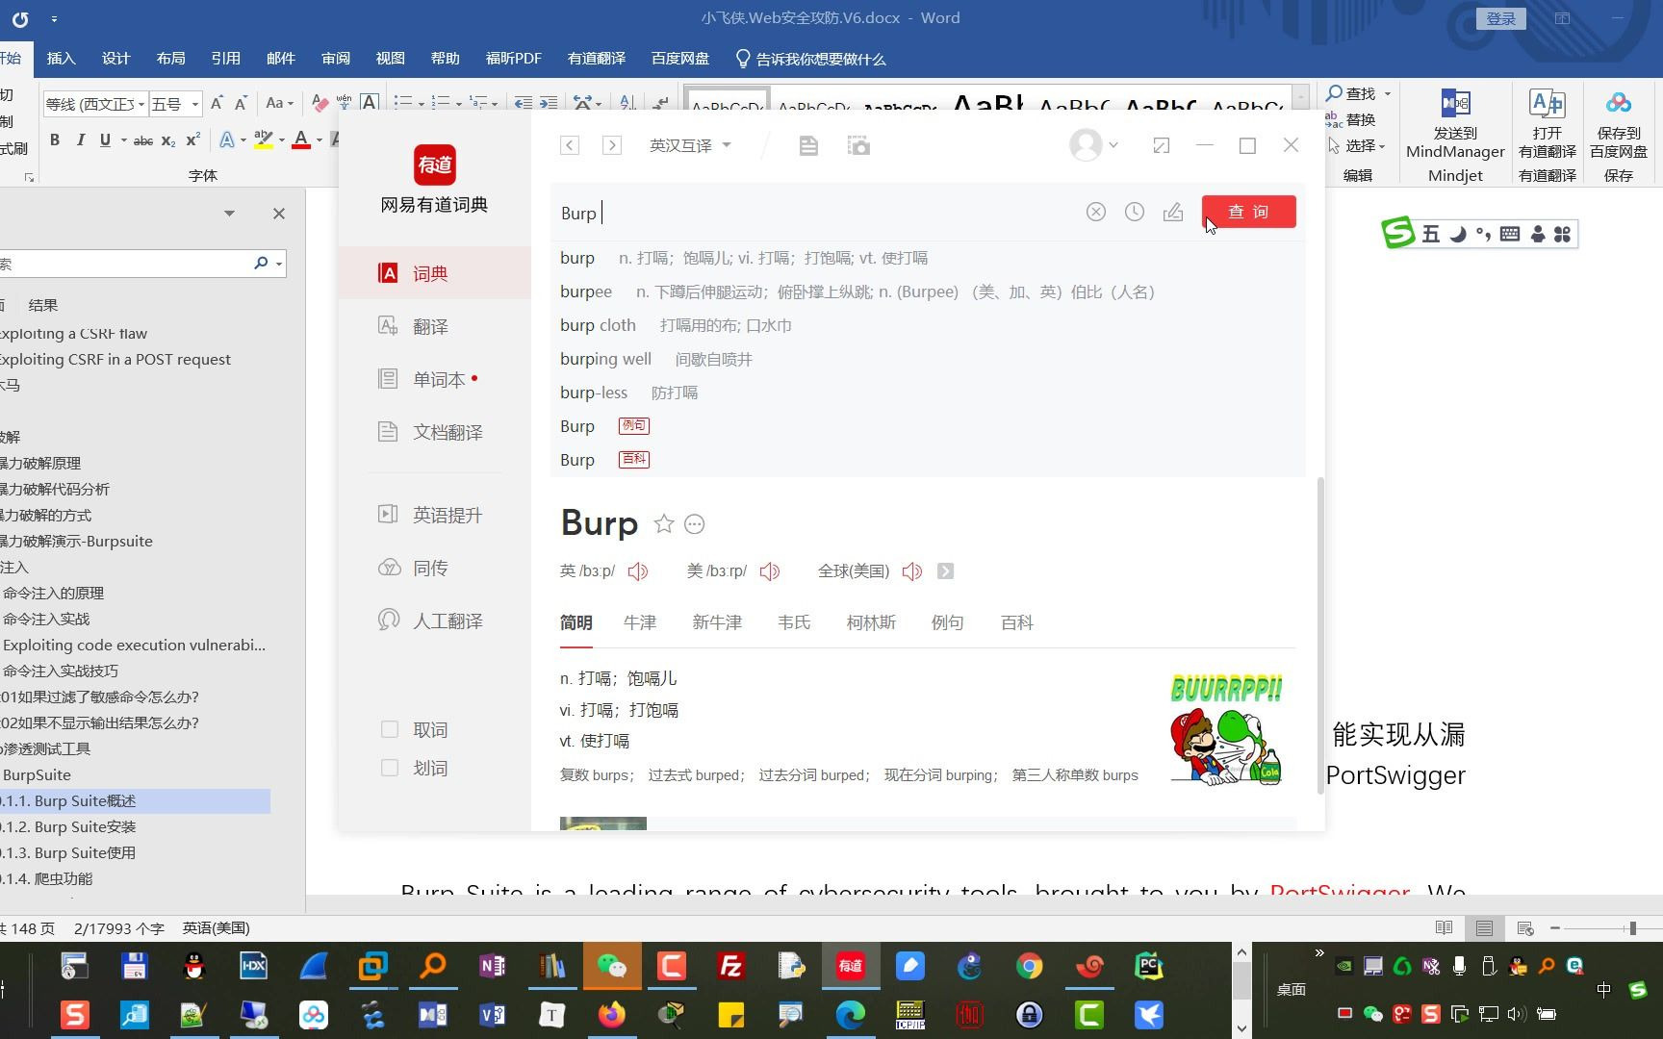Toggle Italic formatting in Word ribbon
The image size is (1663, 1039).
pyautogui.click(x=80, y=139)
